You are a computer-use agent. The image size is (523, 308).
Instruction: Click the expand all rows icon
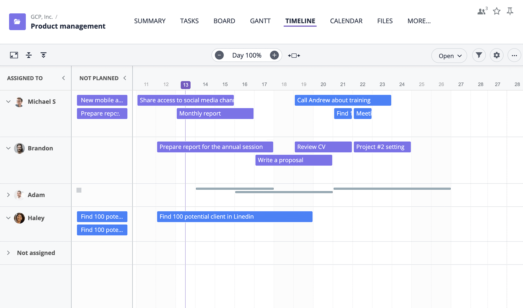point(43,55)
